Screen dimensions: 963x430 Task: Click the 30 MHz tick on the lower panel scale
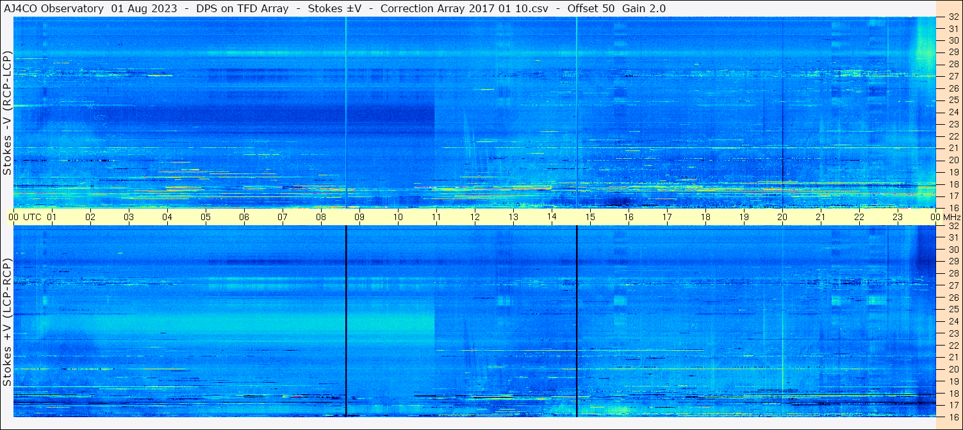pyautogui.click(x=953, y=250)
